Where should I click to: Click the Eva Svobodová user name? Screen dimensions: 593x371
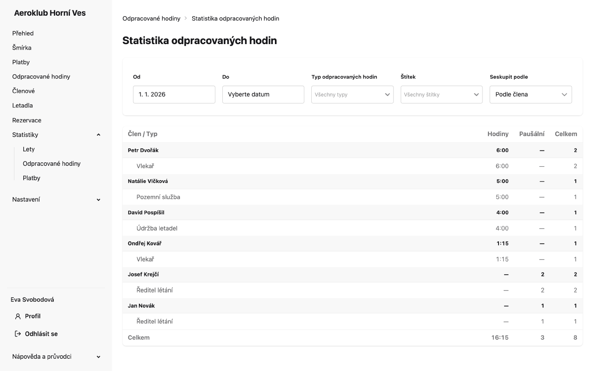[32, 300]
